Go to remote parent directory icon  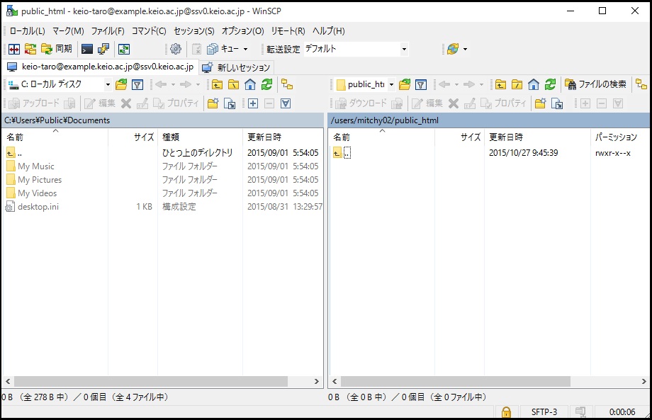(x=500, y=84)
